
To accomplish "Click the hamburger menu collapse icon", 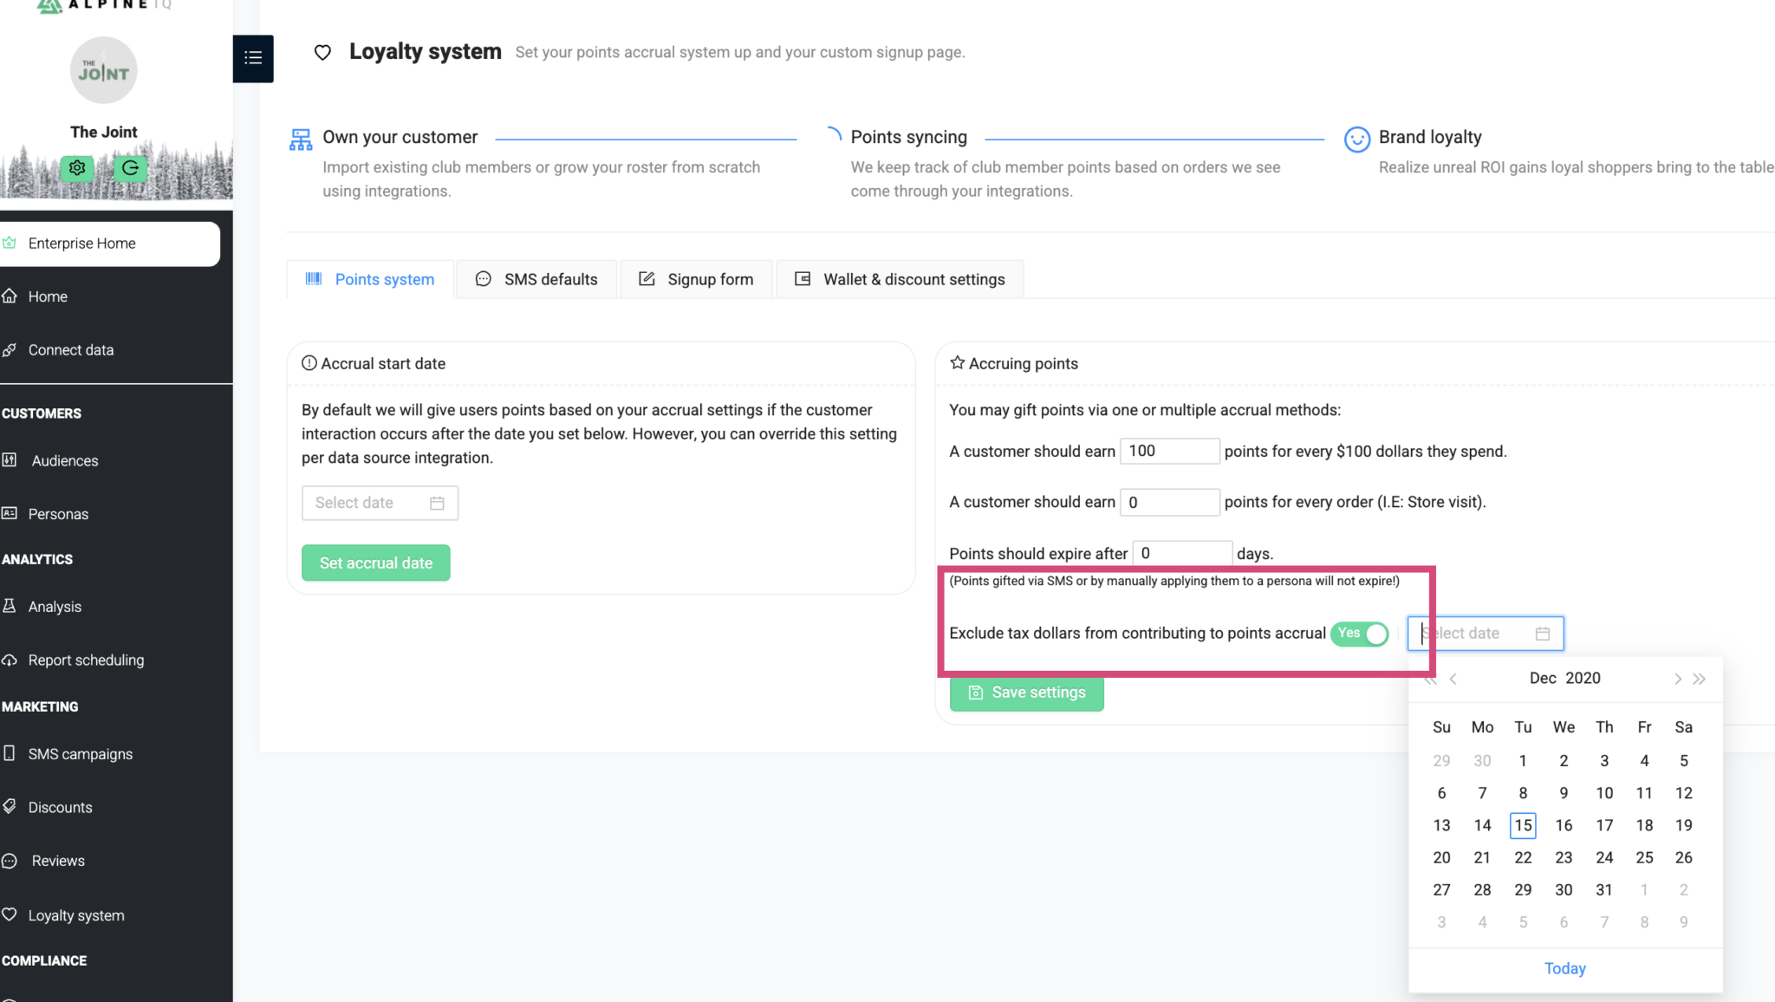I will point(253,58).
